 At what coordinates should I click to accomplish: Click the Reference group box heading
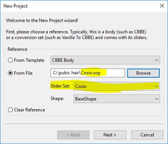click(17, 49)
